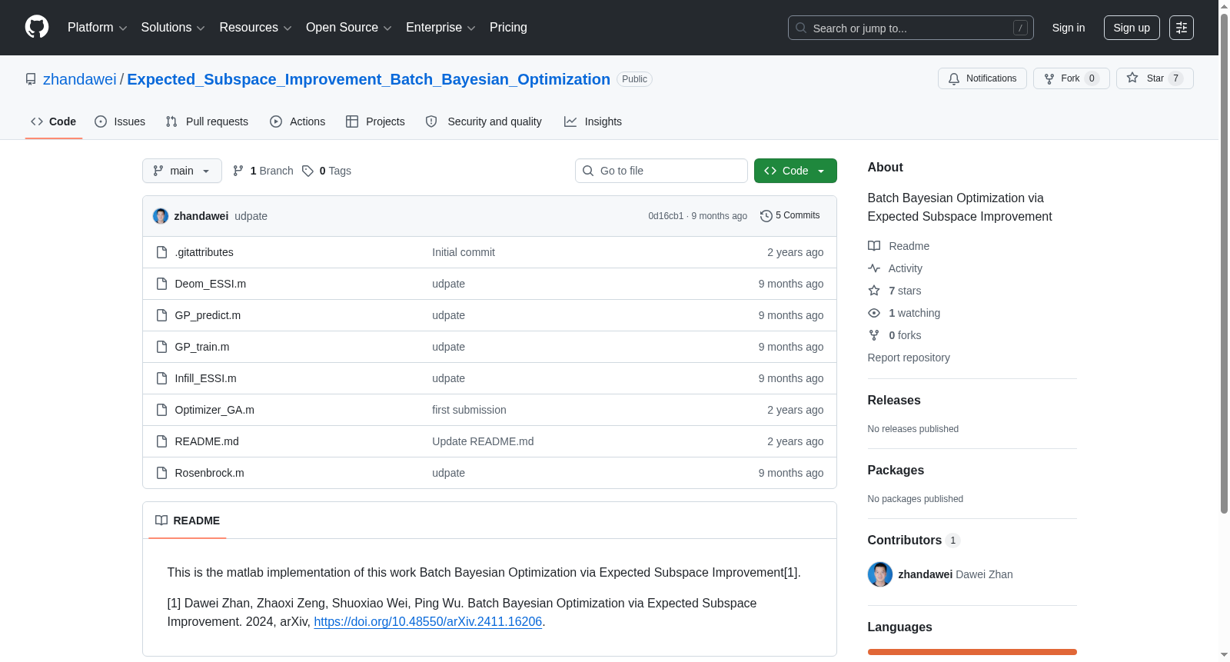The width and height of the screenshot is (1230, 662).
Task: Expand the Enterprise menu
Action: click(440, 28)
